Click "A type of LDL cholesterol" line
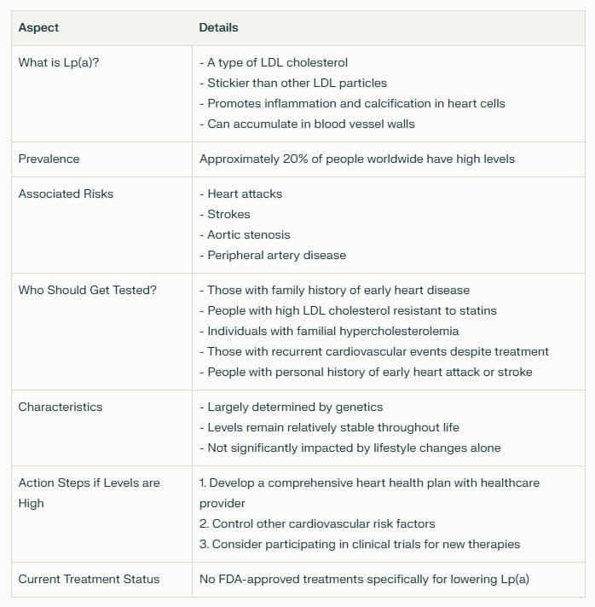The image size is (595, 607). [274, 62]
